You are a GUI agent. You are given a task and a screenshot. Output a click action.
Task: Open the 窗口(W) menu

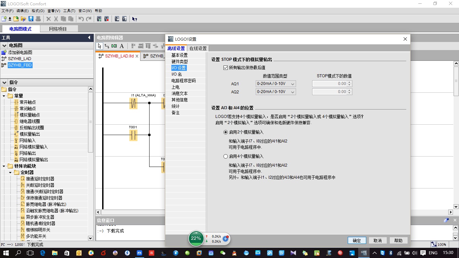[85, 11]
